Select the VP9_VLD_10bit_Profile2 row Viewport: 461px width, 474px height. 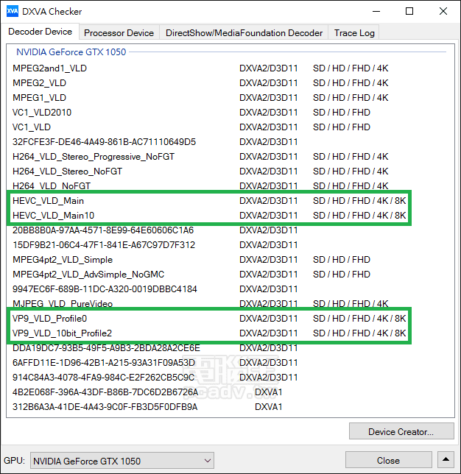230,333
